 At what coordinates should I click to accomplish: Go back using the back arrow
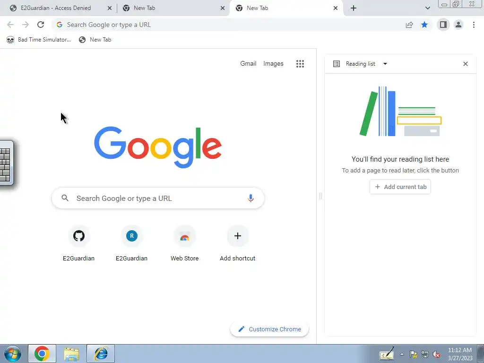[x=10, y=25]
